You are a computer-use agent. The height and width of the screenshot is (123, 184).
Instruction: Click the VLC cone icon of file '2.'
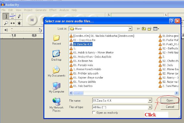[x=160, y=57]
